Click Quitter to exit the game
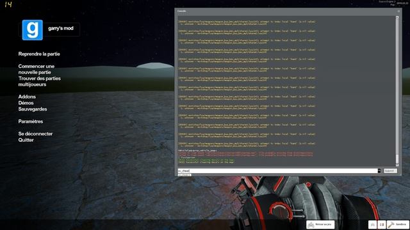The image size is (410, 230). (26, 140)
